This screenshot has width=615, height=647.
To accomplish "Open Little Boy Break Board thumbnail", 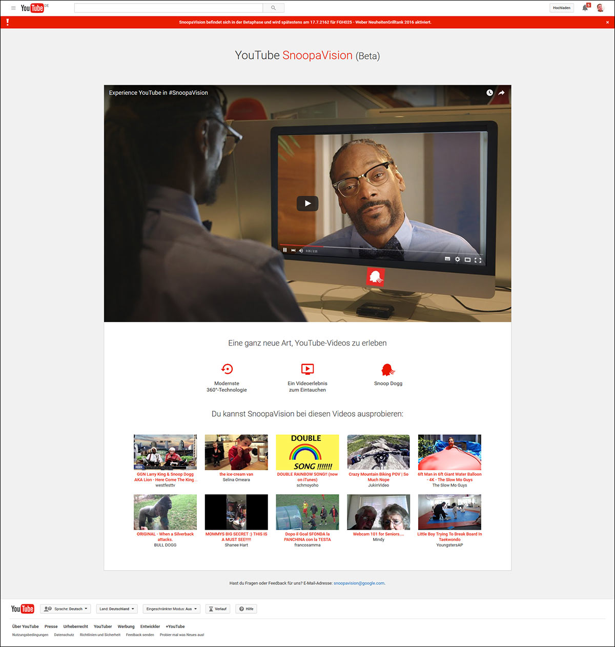I will tap(450, 512).
